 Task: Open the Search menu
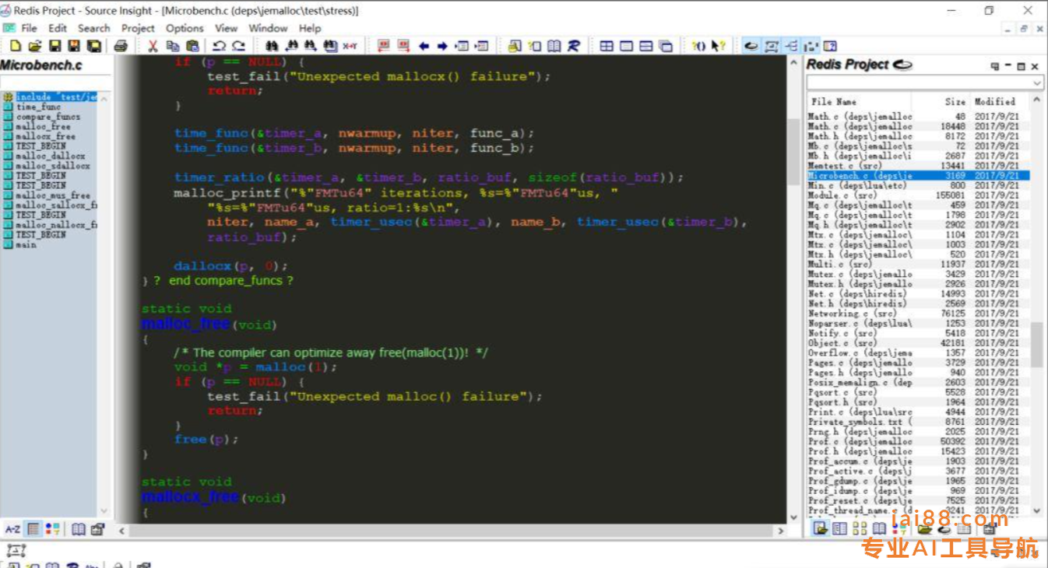tap(94, 28)
